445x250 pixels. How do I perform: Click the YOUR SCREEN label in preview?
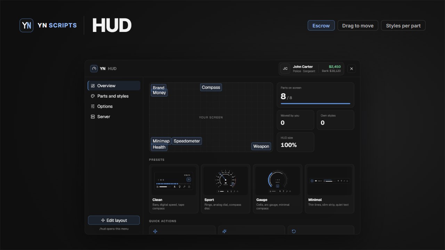[211, 117]
